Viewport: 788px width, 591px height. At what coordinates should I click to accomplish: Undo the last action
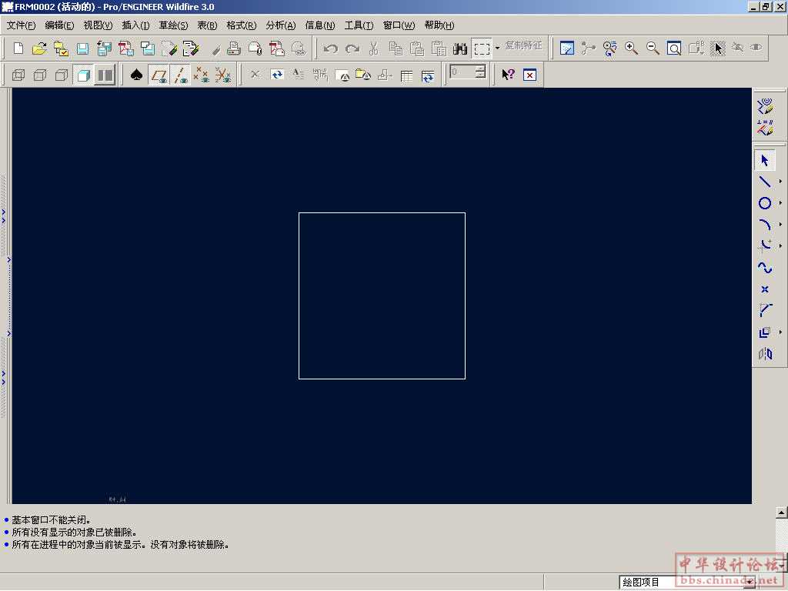330,48
